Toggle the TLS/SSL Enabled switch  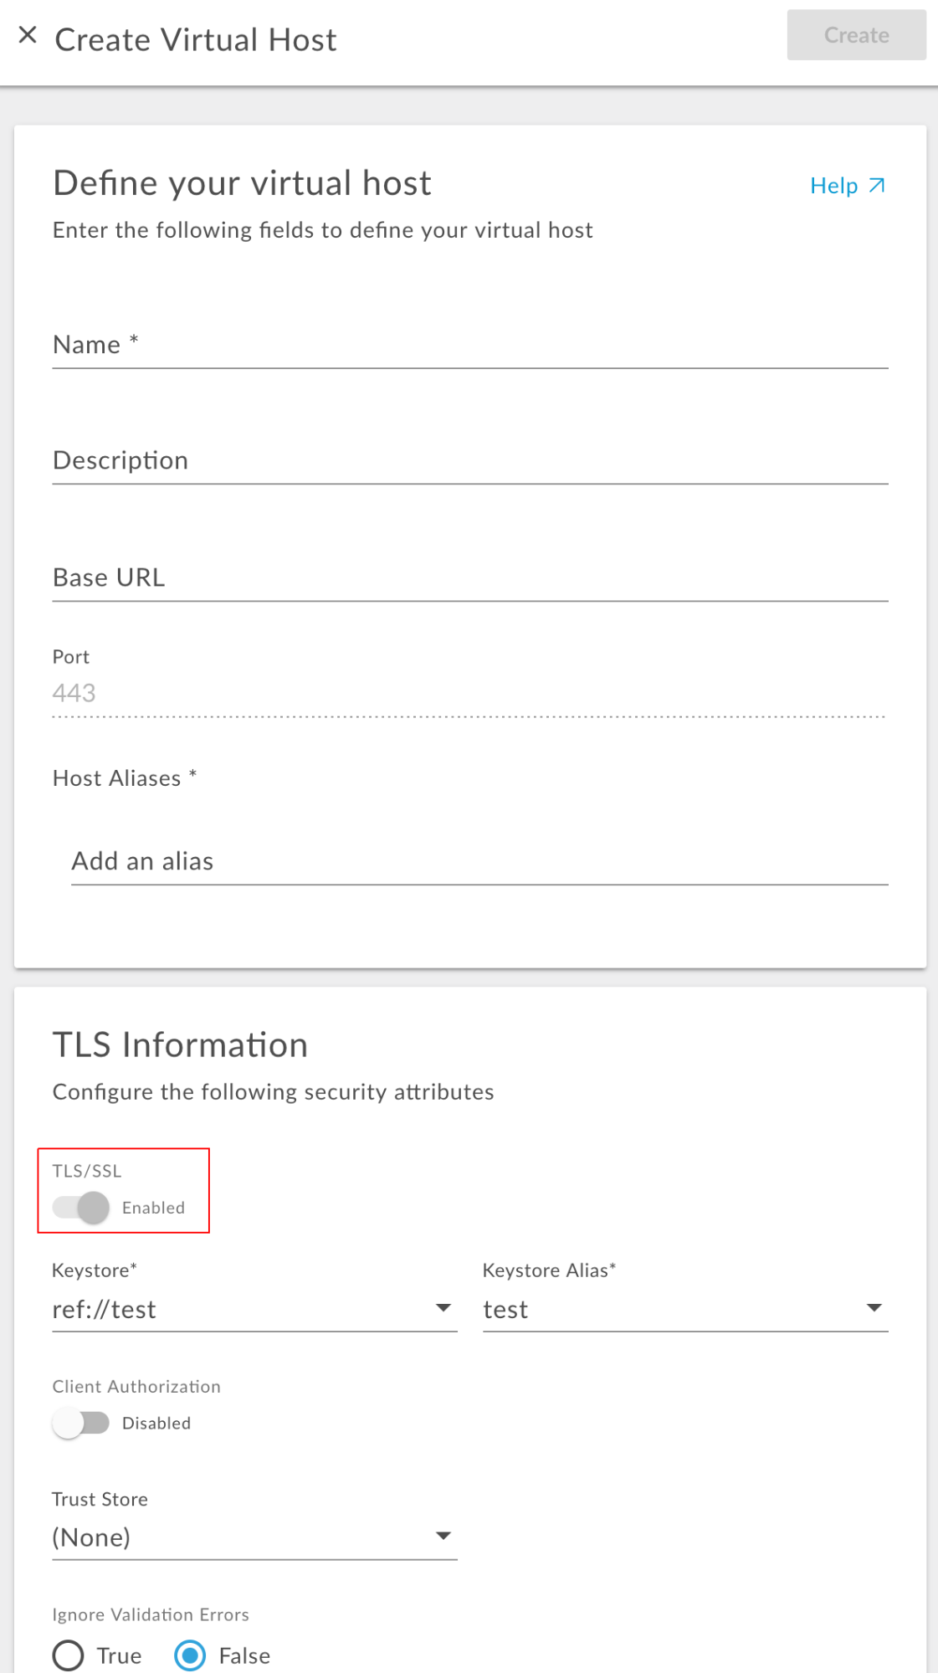coord(81,1208)
